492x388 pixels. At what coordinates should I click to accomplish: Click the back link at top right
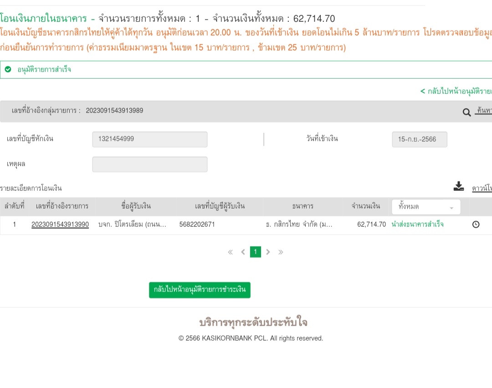(456, 91)
